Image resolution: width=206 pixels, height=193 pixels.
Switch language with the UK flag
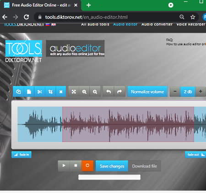[54, 24]
